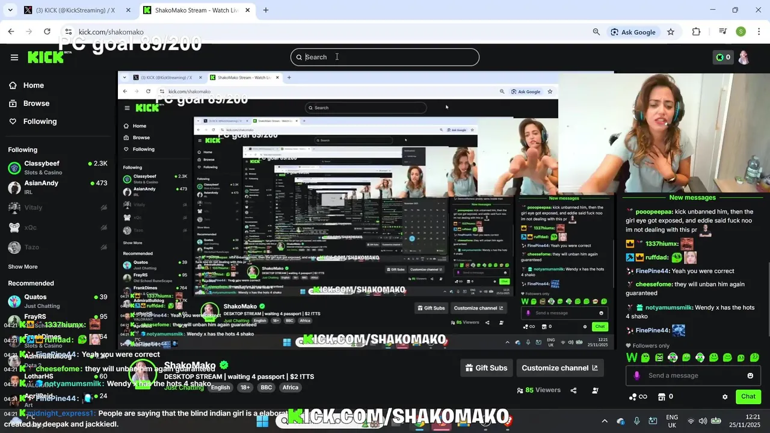770x433 pixels.
Task: Insert the green W emote
Action: pos(632,357)
